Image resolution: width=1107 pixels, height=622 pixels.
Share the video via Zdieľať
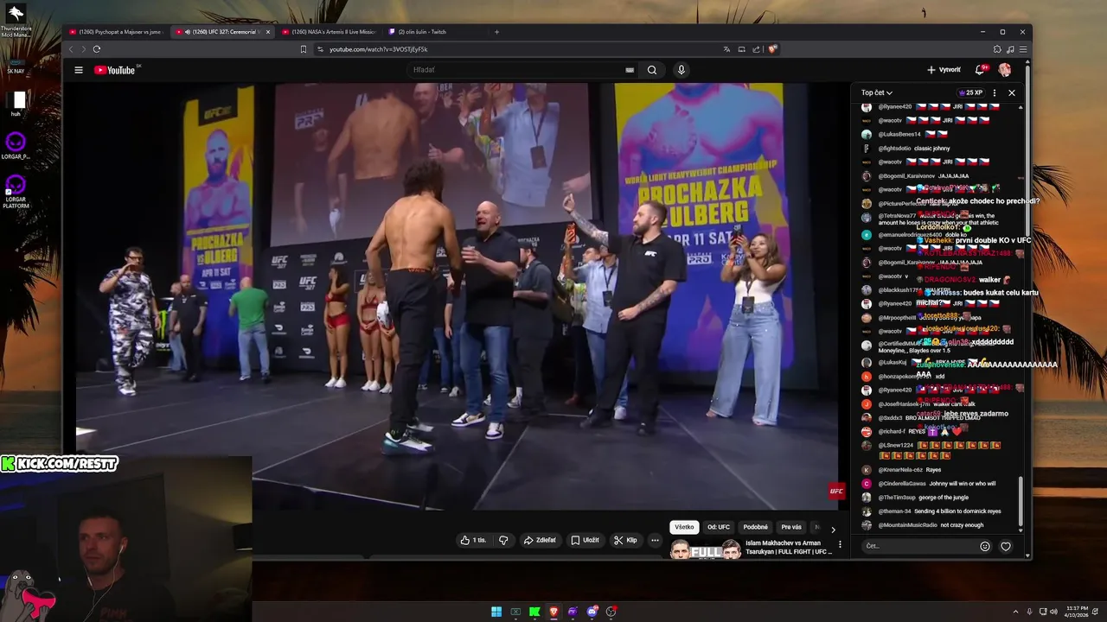[x=540, y=540]
